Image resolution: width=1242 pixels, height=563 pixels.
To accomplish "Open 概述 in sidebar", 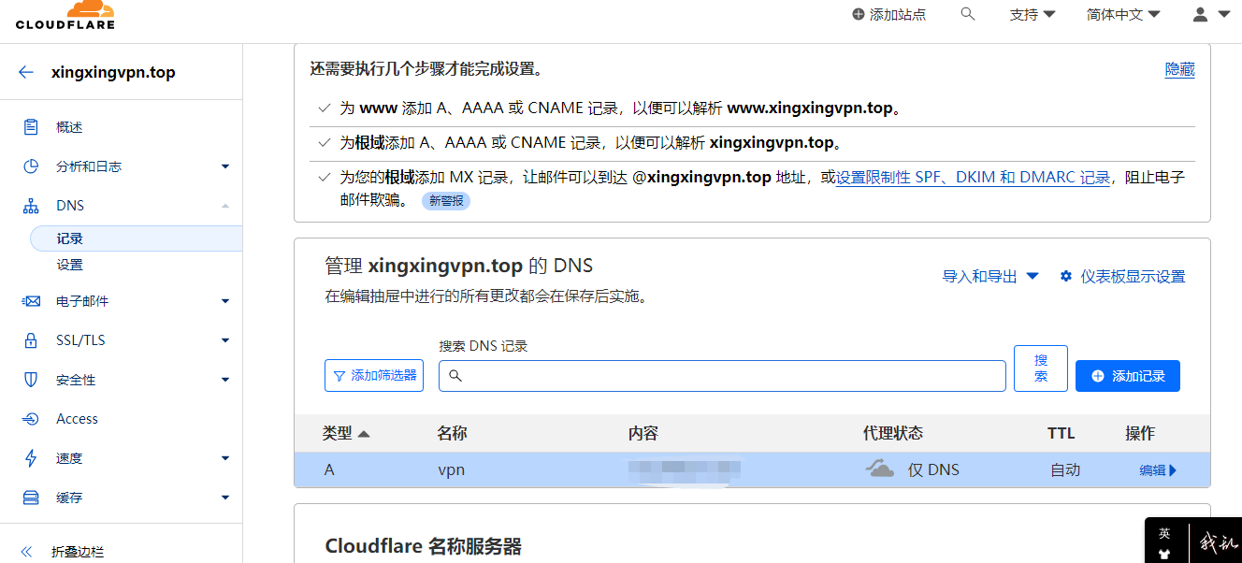I will tap(70, 127).
